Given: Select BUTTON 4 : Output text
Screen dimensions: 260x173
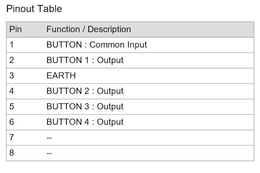Looking at the screenshot, I should pos(85,122).
